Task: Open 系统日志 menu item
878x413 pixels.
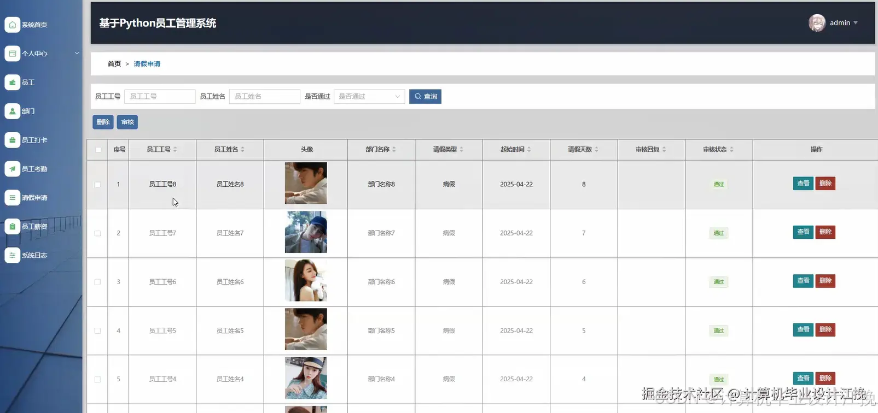Action: (34, 255)
